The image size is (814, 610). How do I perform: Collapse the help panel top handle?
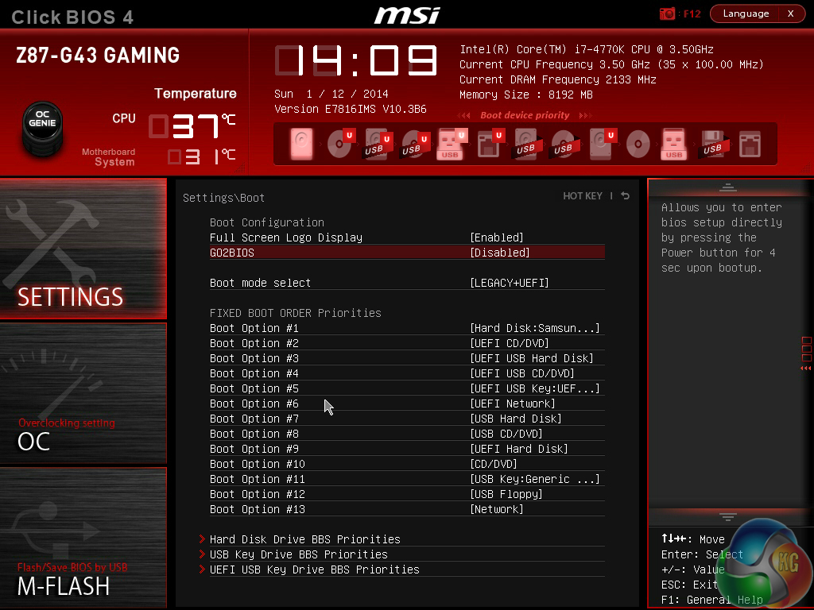[728, 187]
